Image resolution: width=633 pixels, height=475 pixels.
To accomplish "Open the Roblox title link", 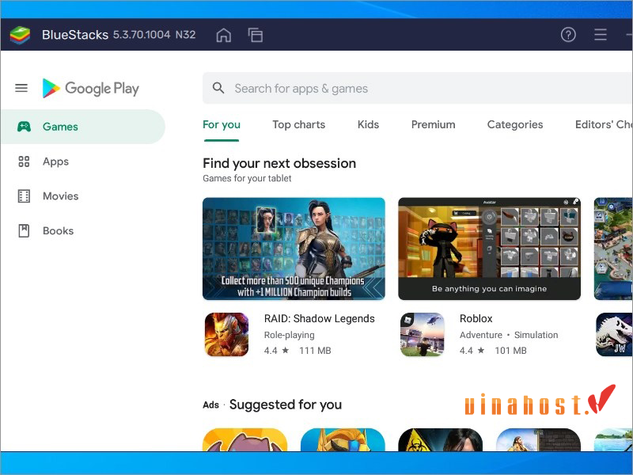I will click(x=476, y=319).
